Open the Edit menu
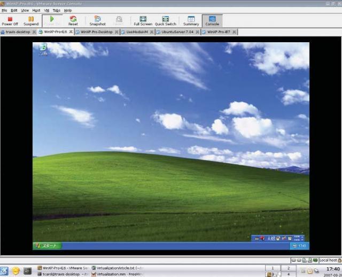 click(14, 10)
